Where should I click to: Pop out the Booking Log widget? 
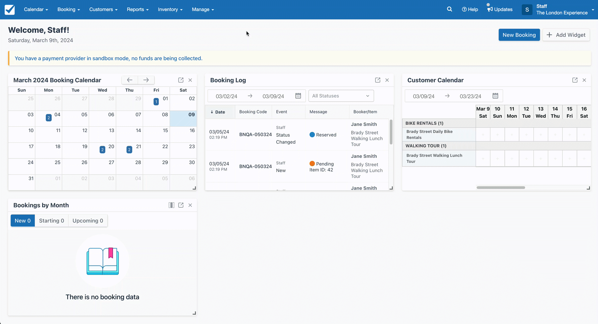click(x=378, y=80)
